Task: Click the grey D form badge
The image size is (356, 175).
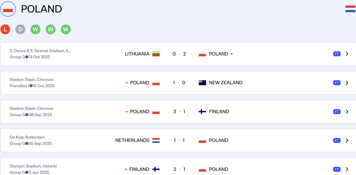Action: 20,29
